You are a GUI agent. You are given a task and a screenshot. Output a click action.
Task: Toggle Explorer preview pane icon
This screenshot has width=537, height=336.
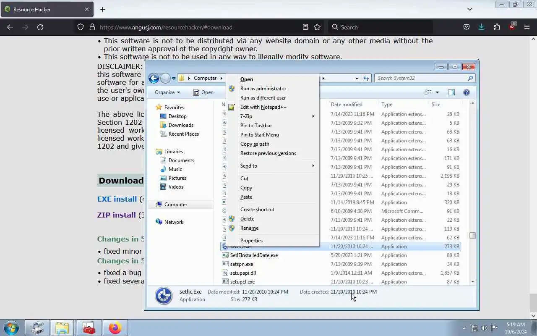tap(451, 92)
